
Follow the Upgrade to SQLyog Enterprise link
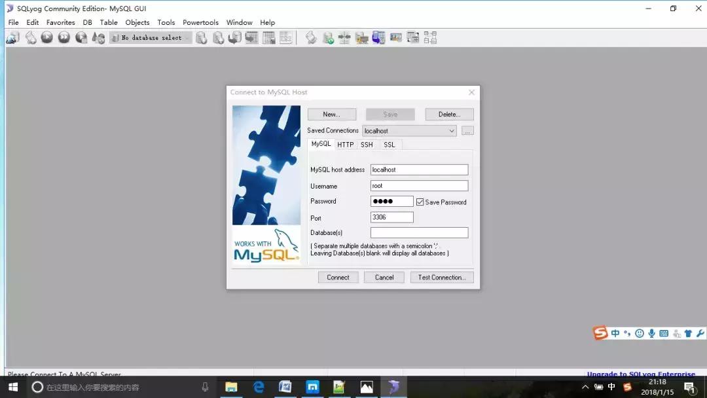[x=640, y=374]
